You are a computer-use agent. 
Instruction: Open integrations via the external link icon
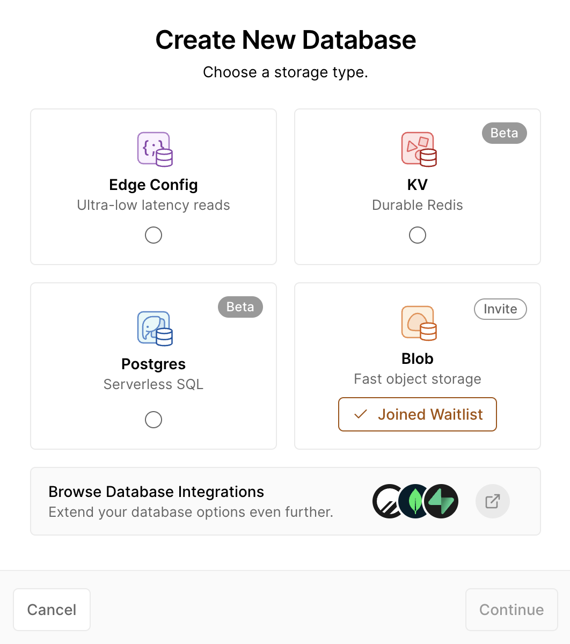(x=492, y=501)
